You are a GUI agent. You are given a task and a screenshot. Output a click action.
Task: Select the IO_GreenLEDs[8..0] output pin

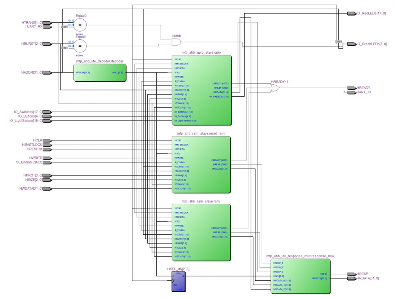coord(352,44)
